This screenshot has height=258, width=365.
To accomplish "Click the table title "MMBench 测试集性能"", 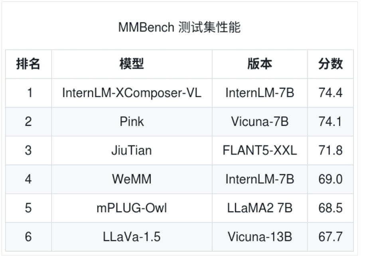I will [x=179, y=28].
